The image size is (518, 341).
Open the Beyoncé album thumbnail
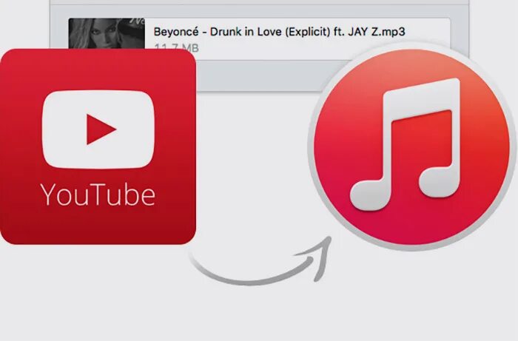pos(107,33)
